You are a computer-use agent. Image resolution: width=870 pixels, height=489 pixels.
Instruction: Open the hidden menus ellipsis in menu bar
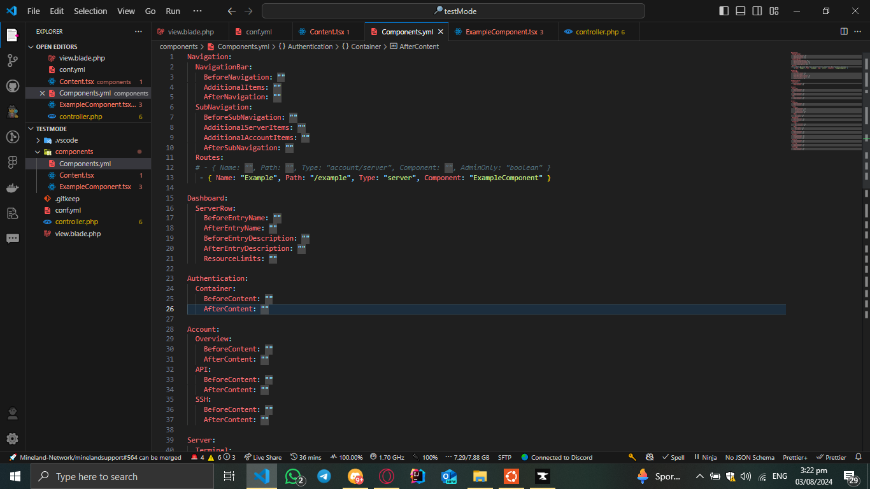point(197,11)
